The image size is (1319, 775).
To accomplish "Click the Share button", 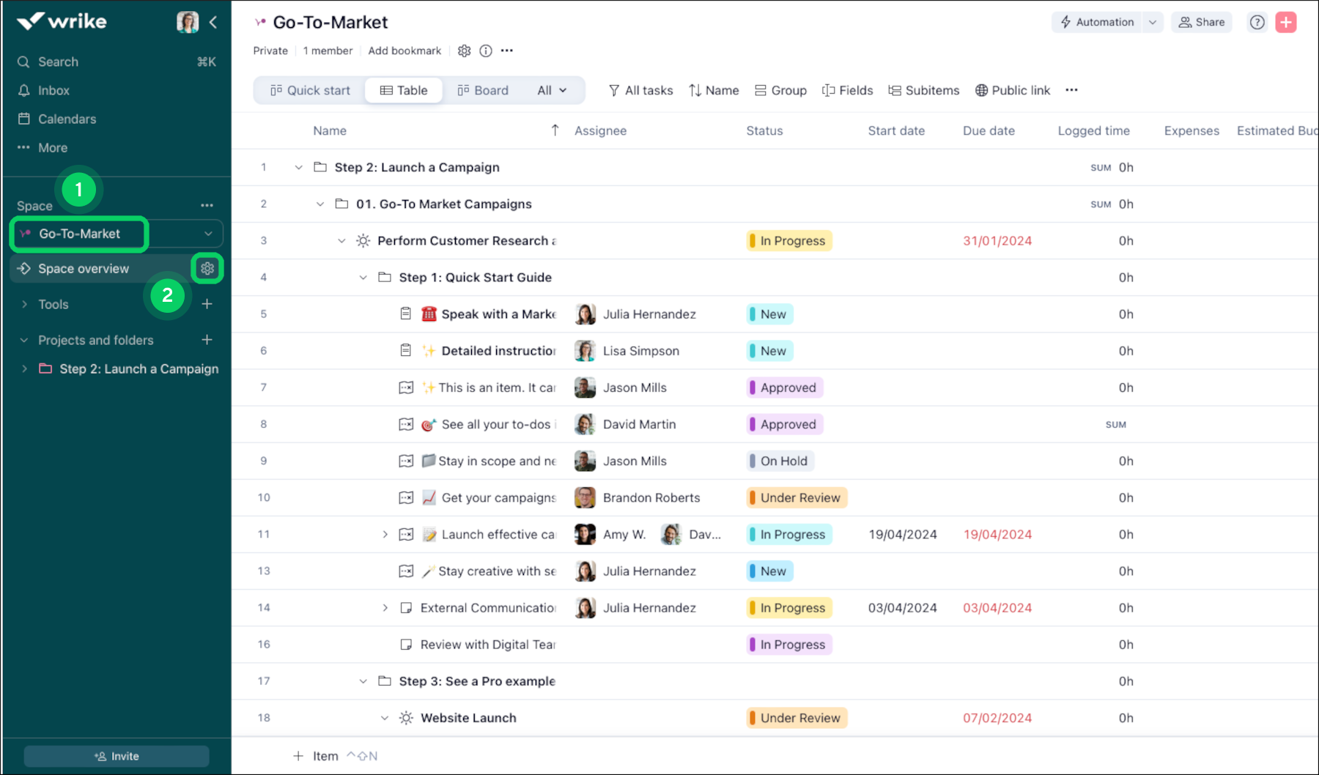I will click(x=1201, y=22).
